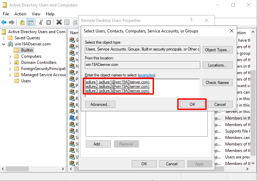This screenshot has width=257, height=181.
Task: Expand the Saved Queries node
Action: [4, 38]
